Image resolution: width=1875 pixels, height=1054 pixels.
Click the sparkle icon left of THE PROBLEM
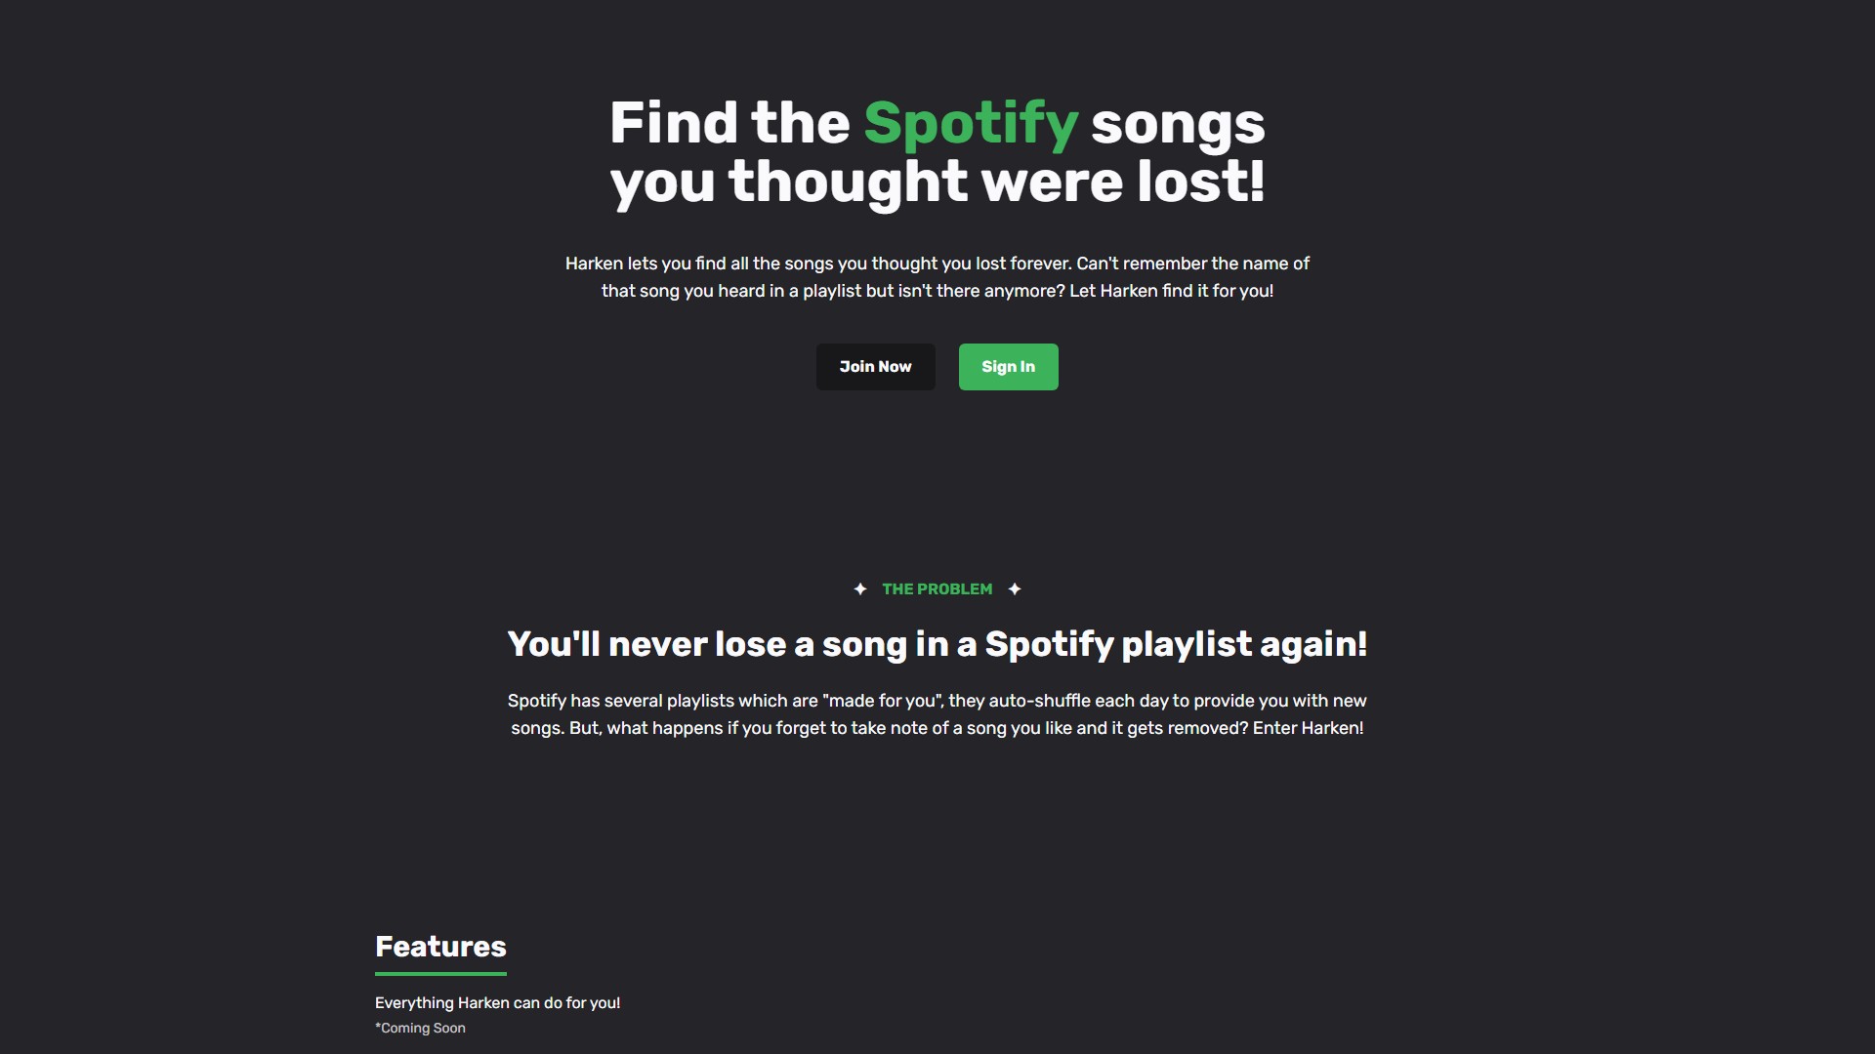point(860,589)
